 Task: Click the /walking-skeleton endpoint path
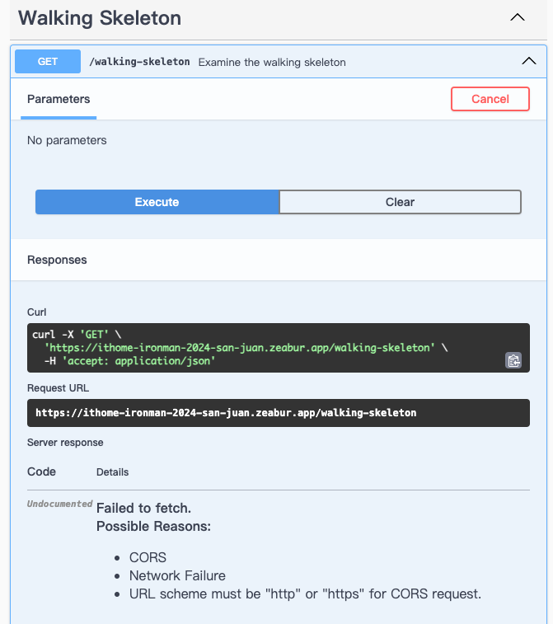(139, 62)
